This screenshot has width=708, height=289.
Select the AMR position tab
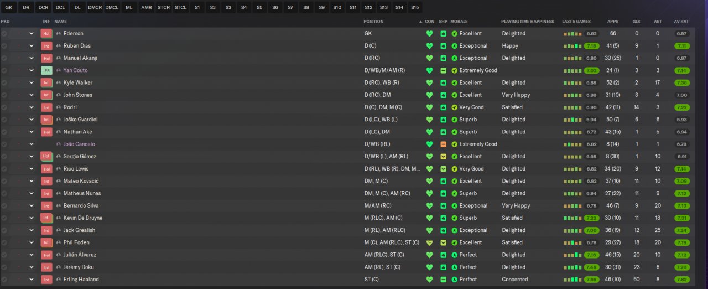tap(146, 7)
